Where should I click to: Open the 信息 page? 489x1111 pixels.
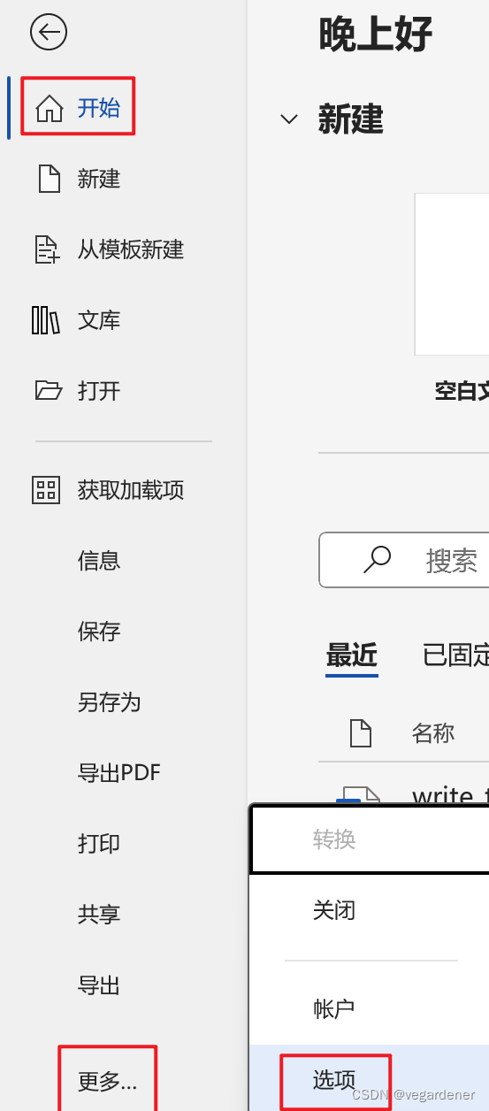click(99, 560)
